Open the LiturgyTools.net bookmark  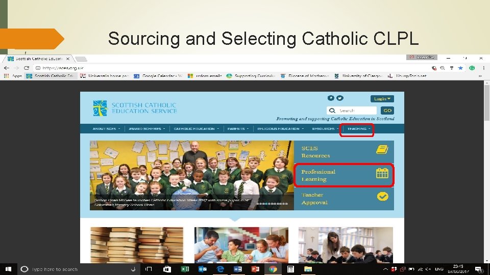tap(407, 76)
